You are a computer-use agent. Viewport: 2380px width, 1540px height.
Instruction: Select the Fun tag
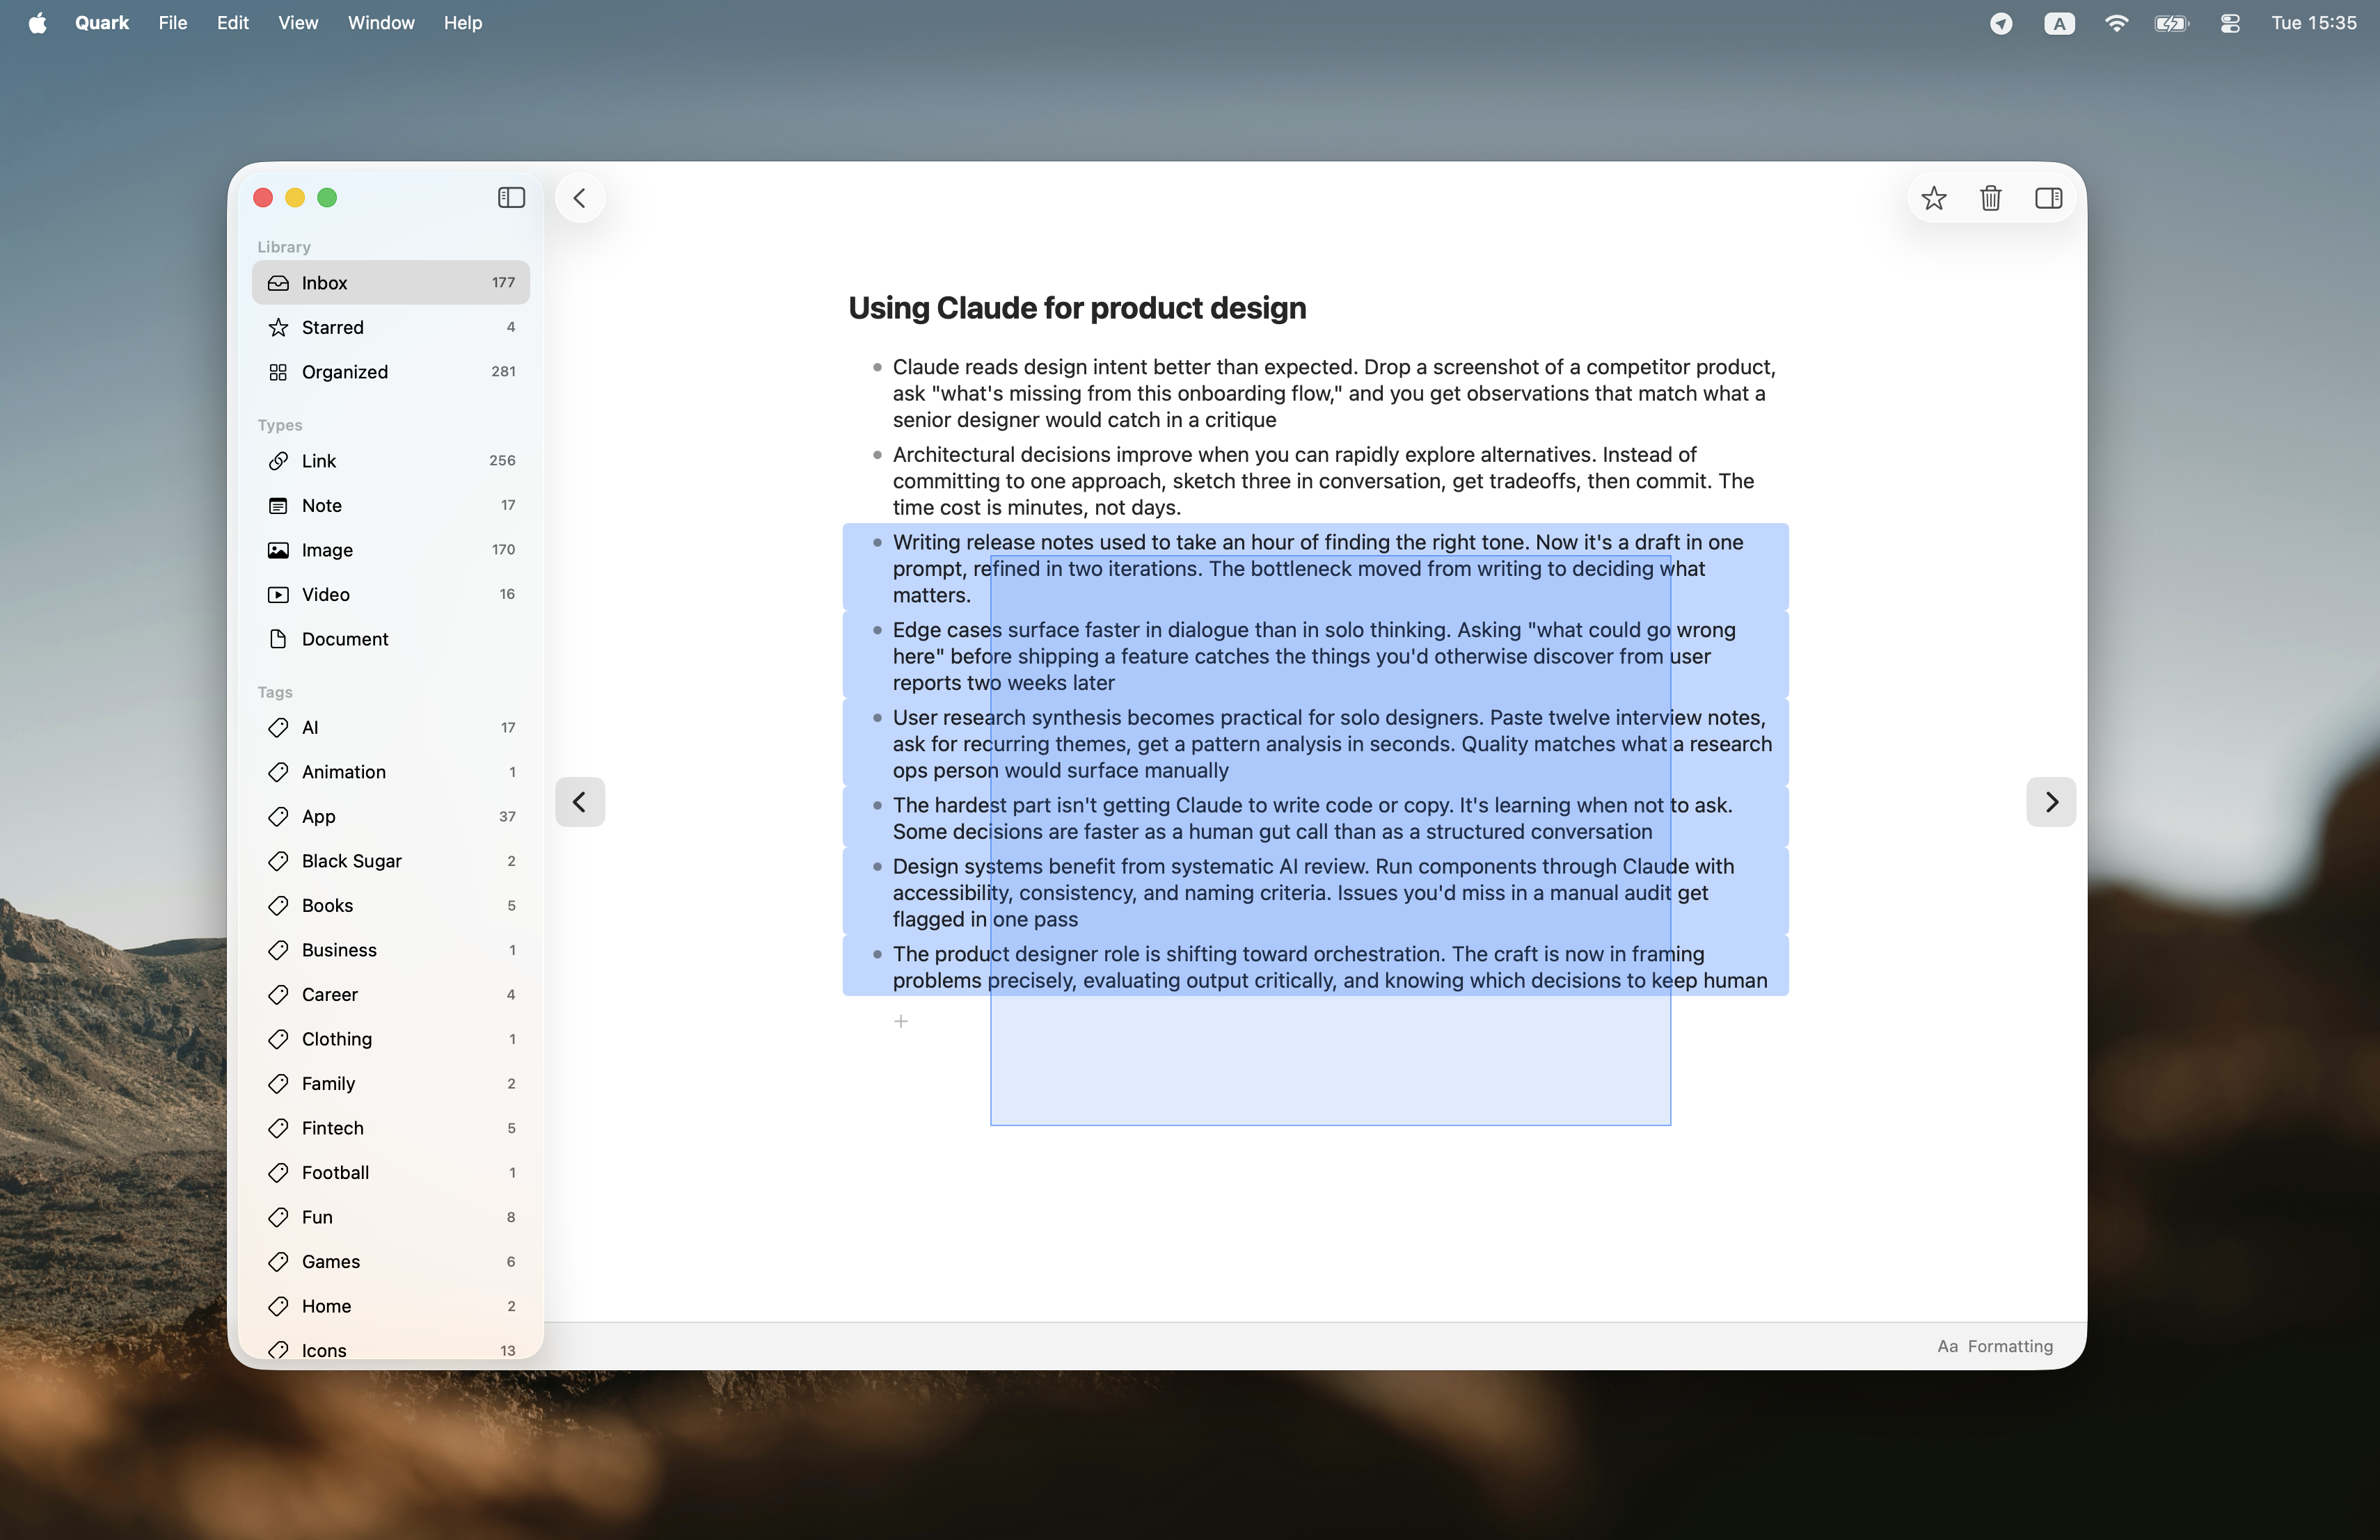click(391, 1216)
